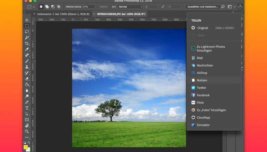Click the tree in the canvas image
The image size is (267, 152).
(x=109, y=109)
